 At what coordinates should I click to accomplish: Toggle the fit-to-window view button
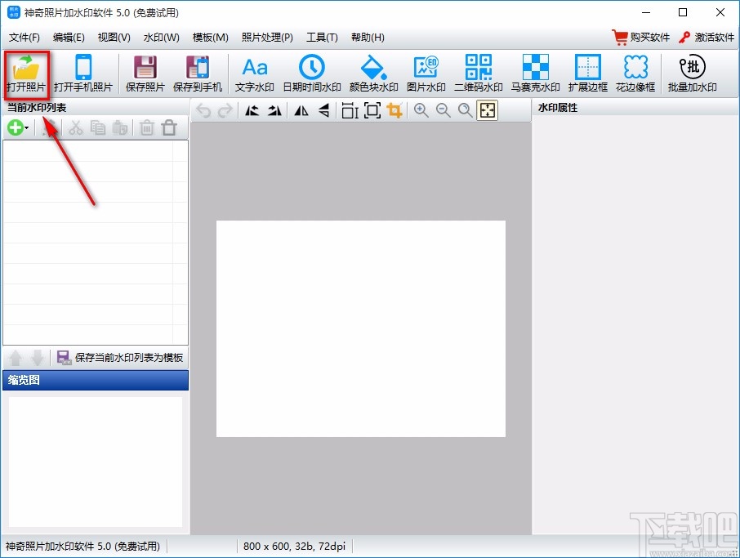coord(487,110)
